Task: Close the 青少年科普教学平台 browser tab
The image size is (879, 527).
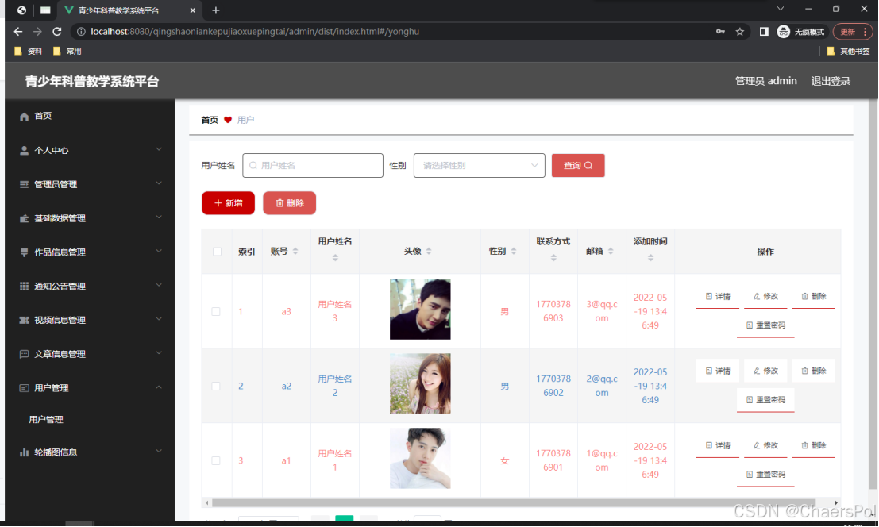Action: click(x=192, y=10)
